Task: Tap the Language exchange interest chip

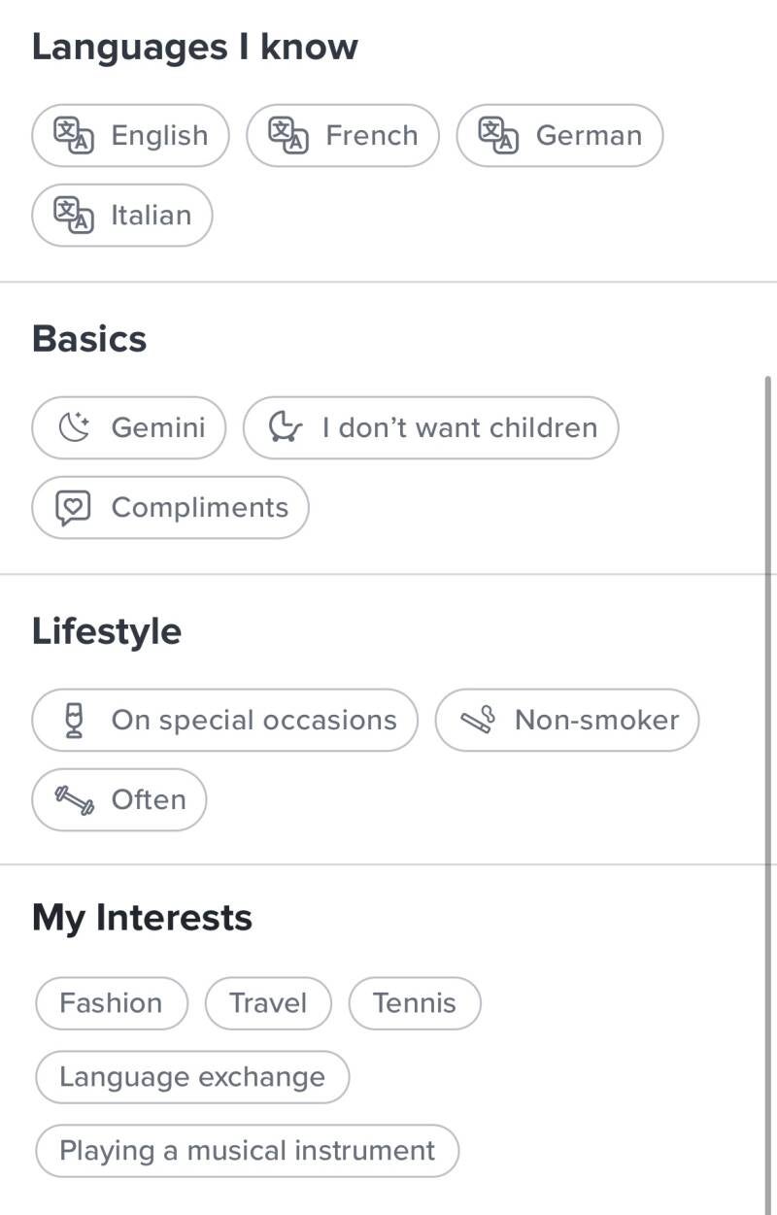Action: 192,1077
